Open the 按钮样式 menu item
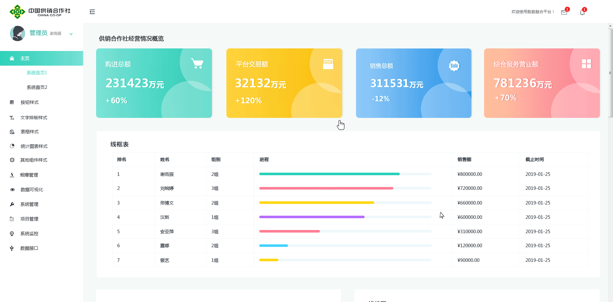613x302 pixels. (30, 102)
